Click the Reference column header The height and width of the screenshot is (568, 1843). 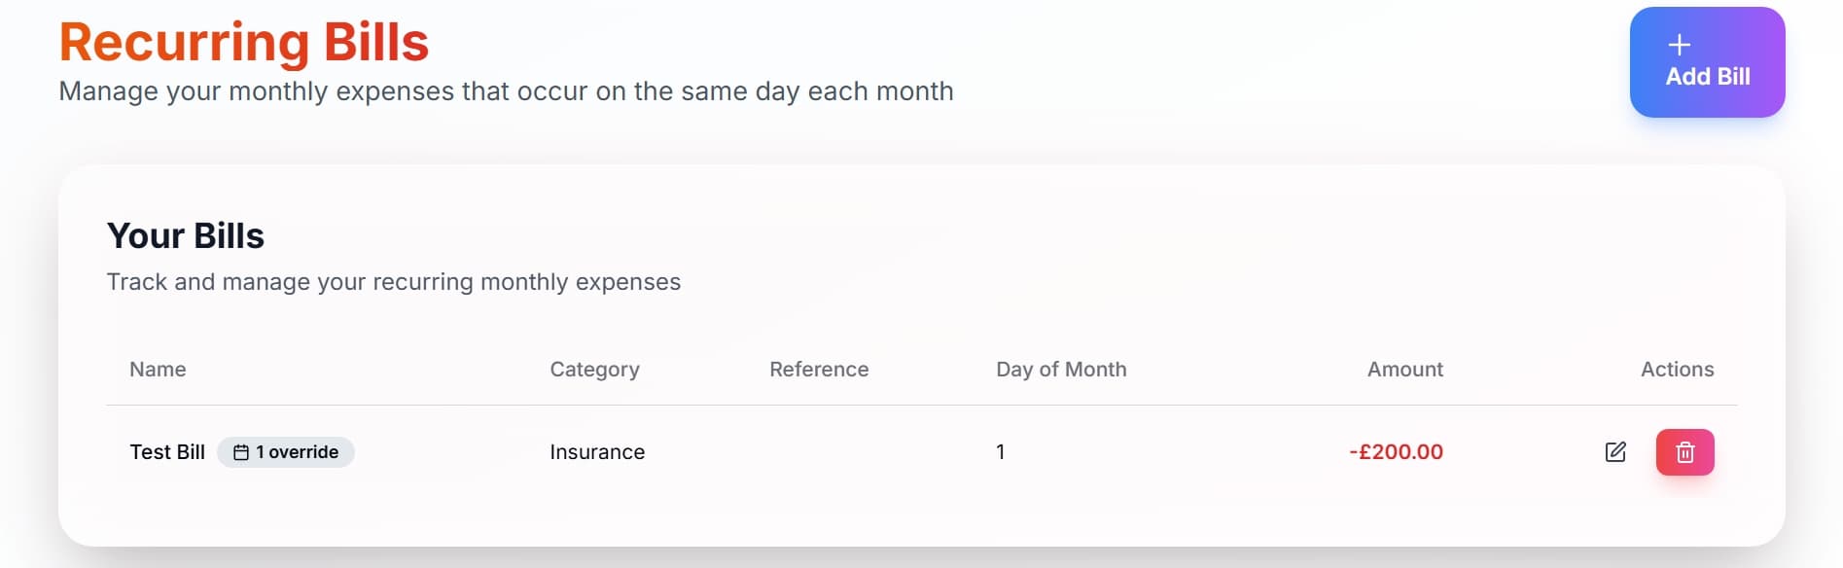pos(819,370)
